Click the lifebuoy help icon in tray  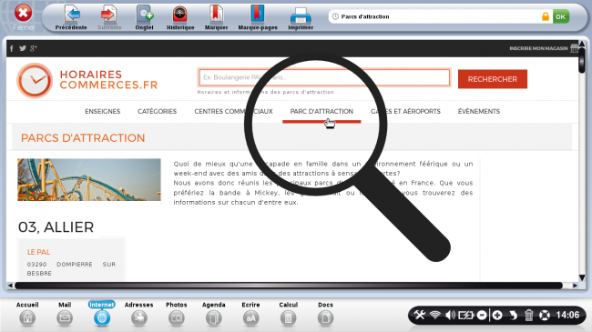(x=544, y=315)
